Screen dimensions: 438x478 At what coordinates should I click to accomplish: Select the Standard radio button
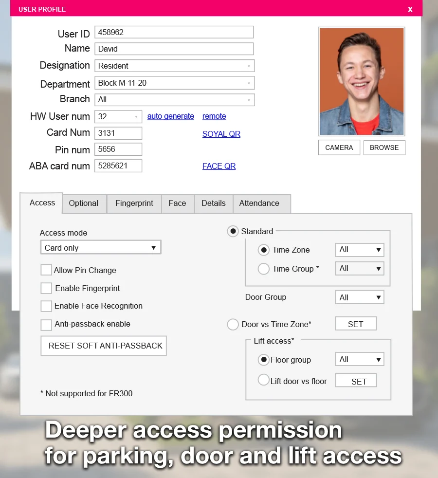click(x=233, y=231)
